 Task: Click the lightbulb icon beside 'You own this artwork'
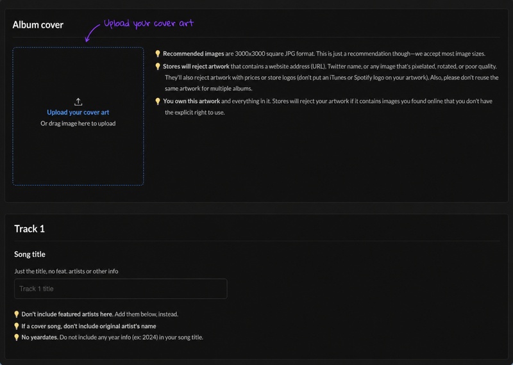158,101
